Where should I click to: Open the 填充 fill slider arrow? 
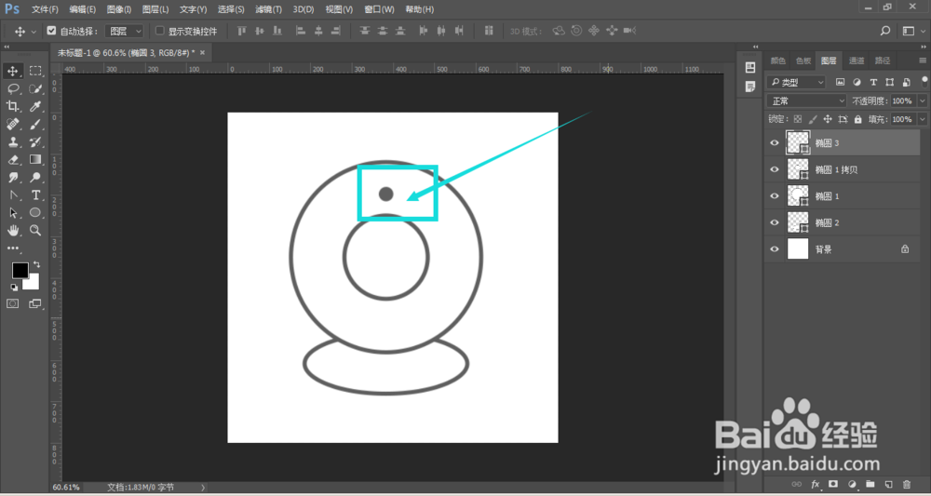[922, 119]
